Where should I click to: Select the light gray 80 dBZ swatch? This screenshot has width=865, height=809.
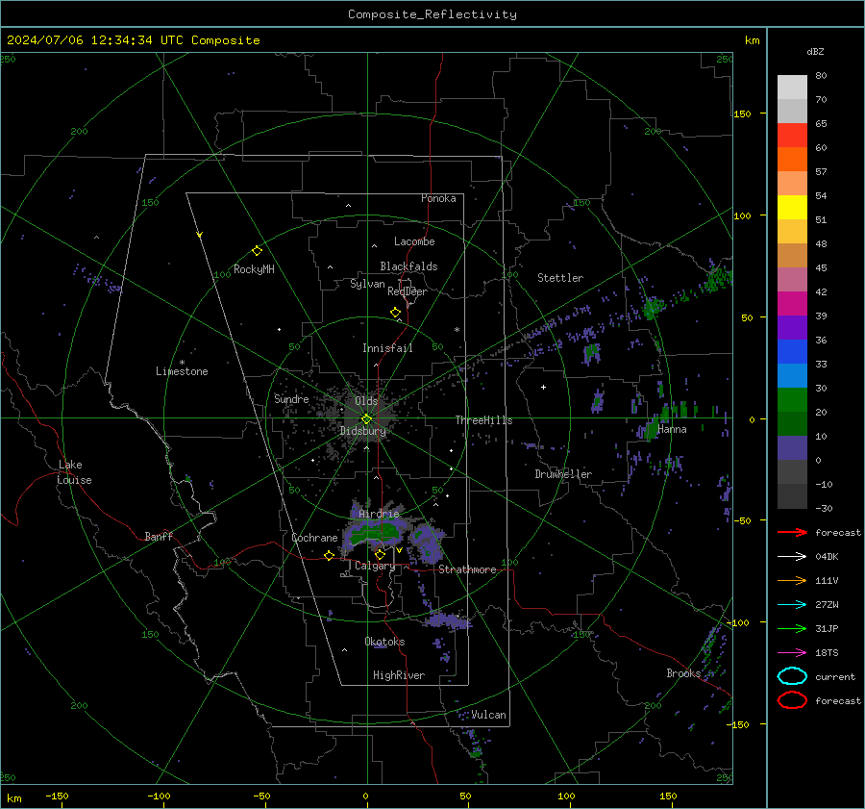pyautogui.click(x=792, y=87)
